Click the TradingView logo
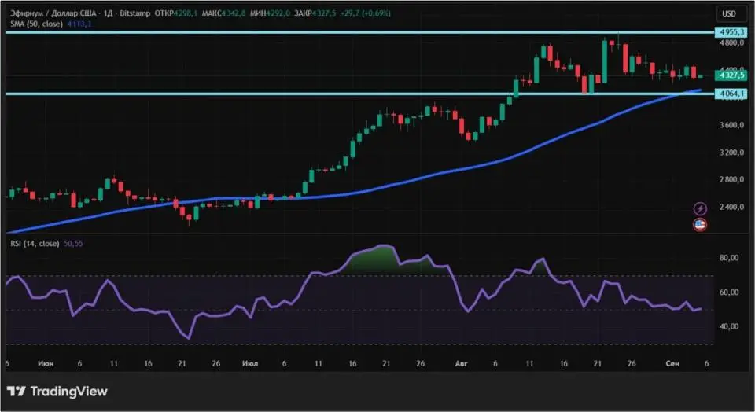 tap(57, 391)
